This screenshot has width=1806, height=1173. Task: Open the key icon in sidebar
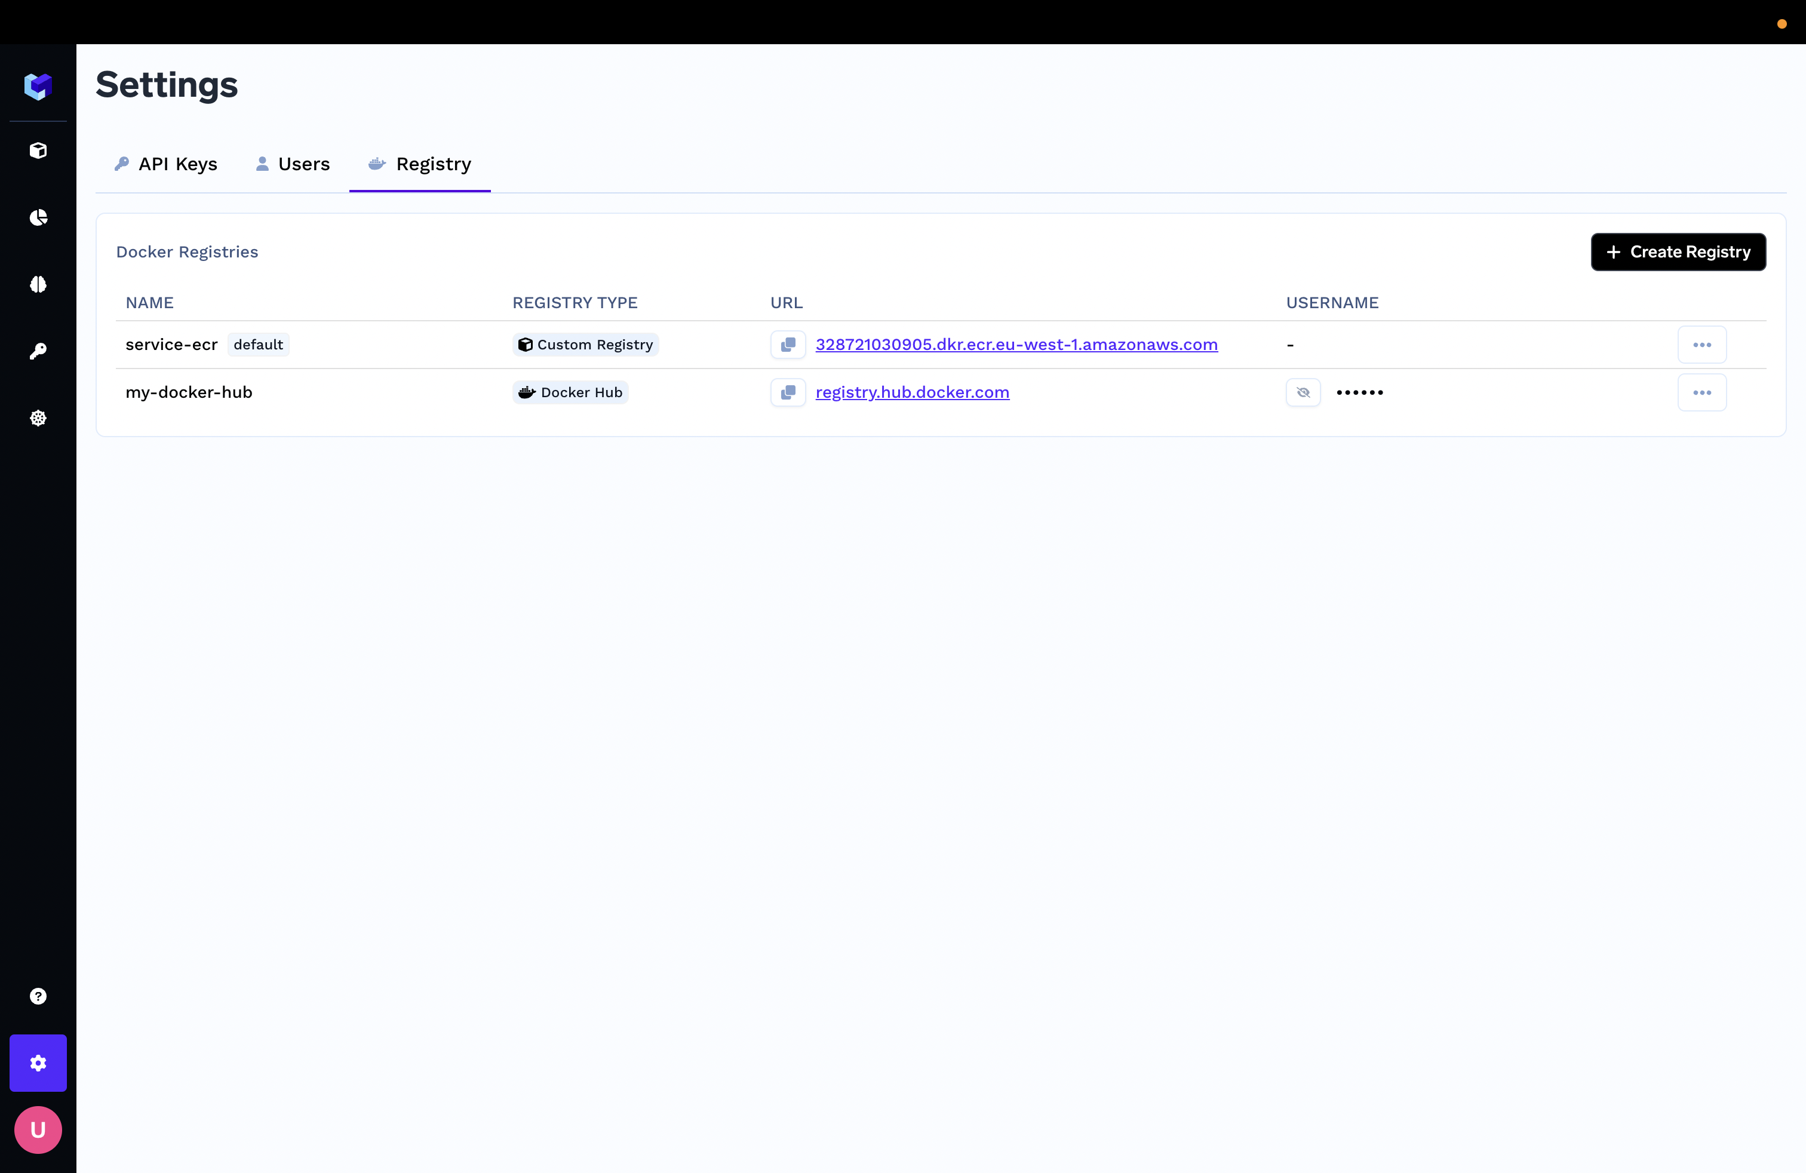click(38, 351)
